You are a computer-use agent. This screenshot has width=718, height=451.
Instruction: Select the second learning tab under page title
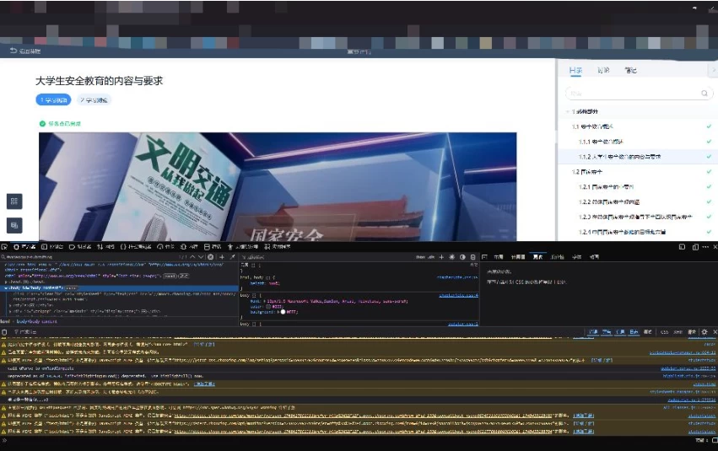coord(94,99)
